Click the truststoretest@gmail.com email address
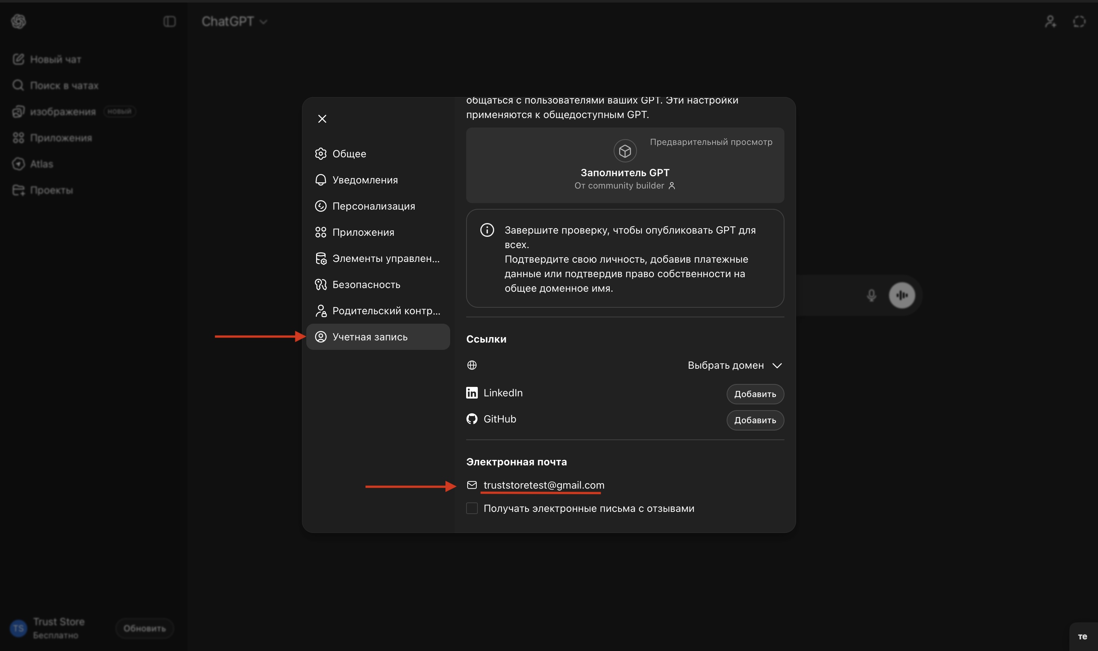This screenshot has height=651, width=1098. coord(544,485)
